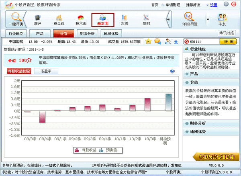Go to 首页
241x176 pixels.
click(x=155, y=5)
